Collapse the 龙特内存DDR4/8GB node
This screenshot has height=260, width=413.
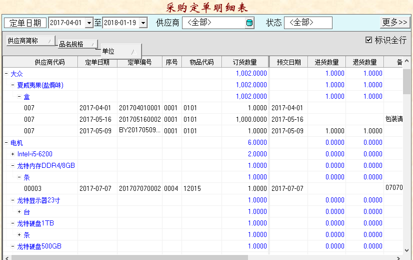pyautogui.click(x=12, y=166)
